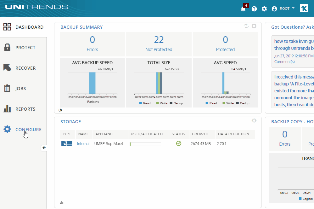Refresh the Backup Summary panel
Viewport: 314px width, 209px height.
point(246,26)
